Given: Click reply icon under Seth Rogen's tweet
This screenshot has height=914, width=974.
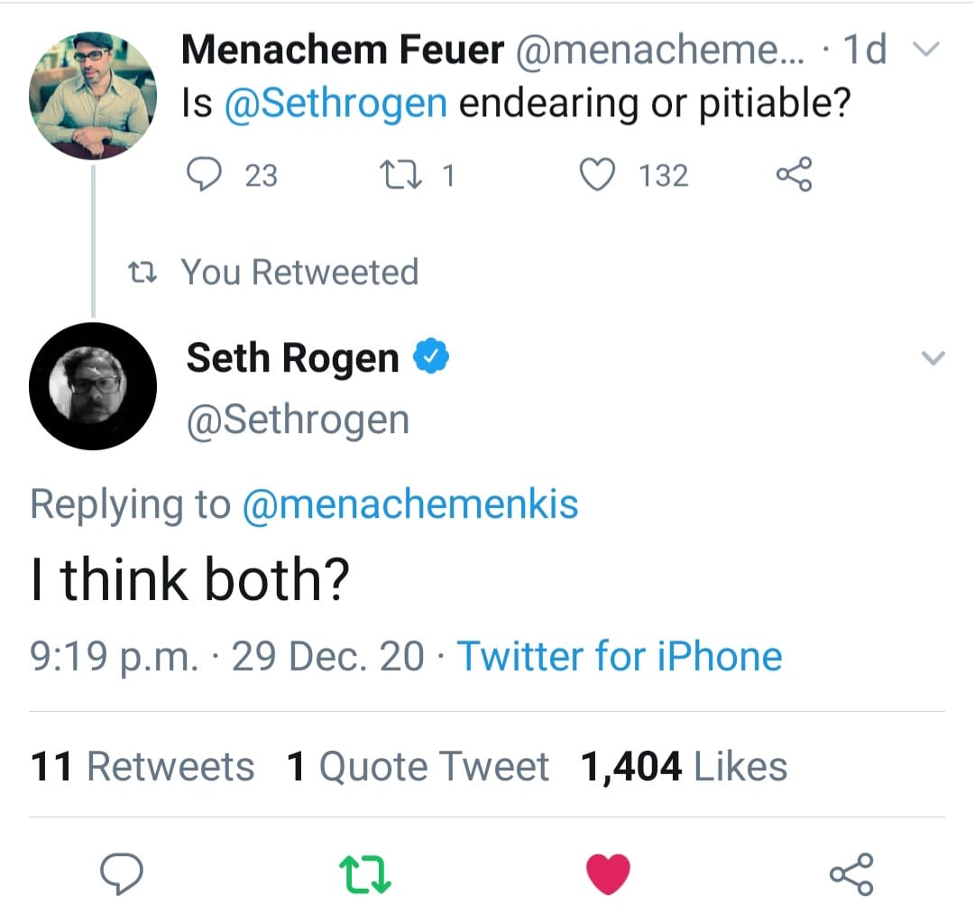Looking at the screenshot, I should (x=124, y=873).
